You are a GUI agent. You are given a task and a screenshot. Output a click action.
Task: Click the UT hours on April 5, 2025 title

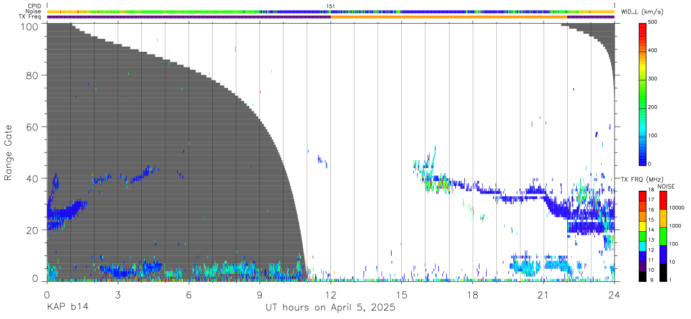(x=331, y=308)
